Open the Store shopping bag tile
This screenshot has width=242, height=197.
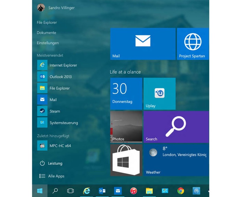tap(126, 160)
